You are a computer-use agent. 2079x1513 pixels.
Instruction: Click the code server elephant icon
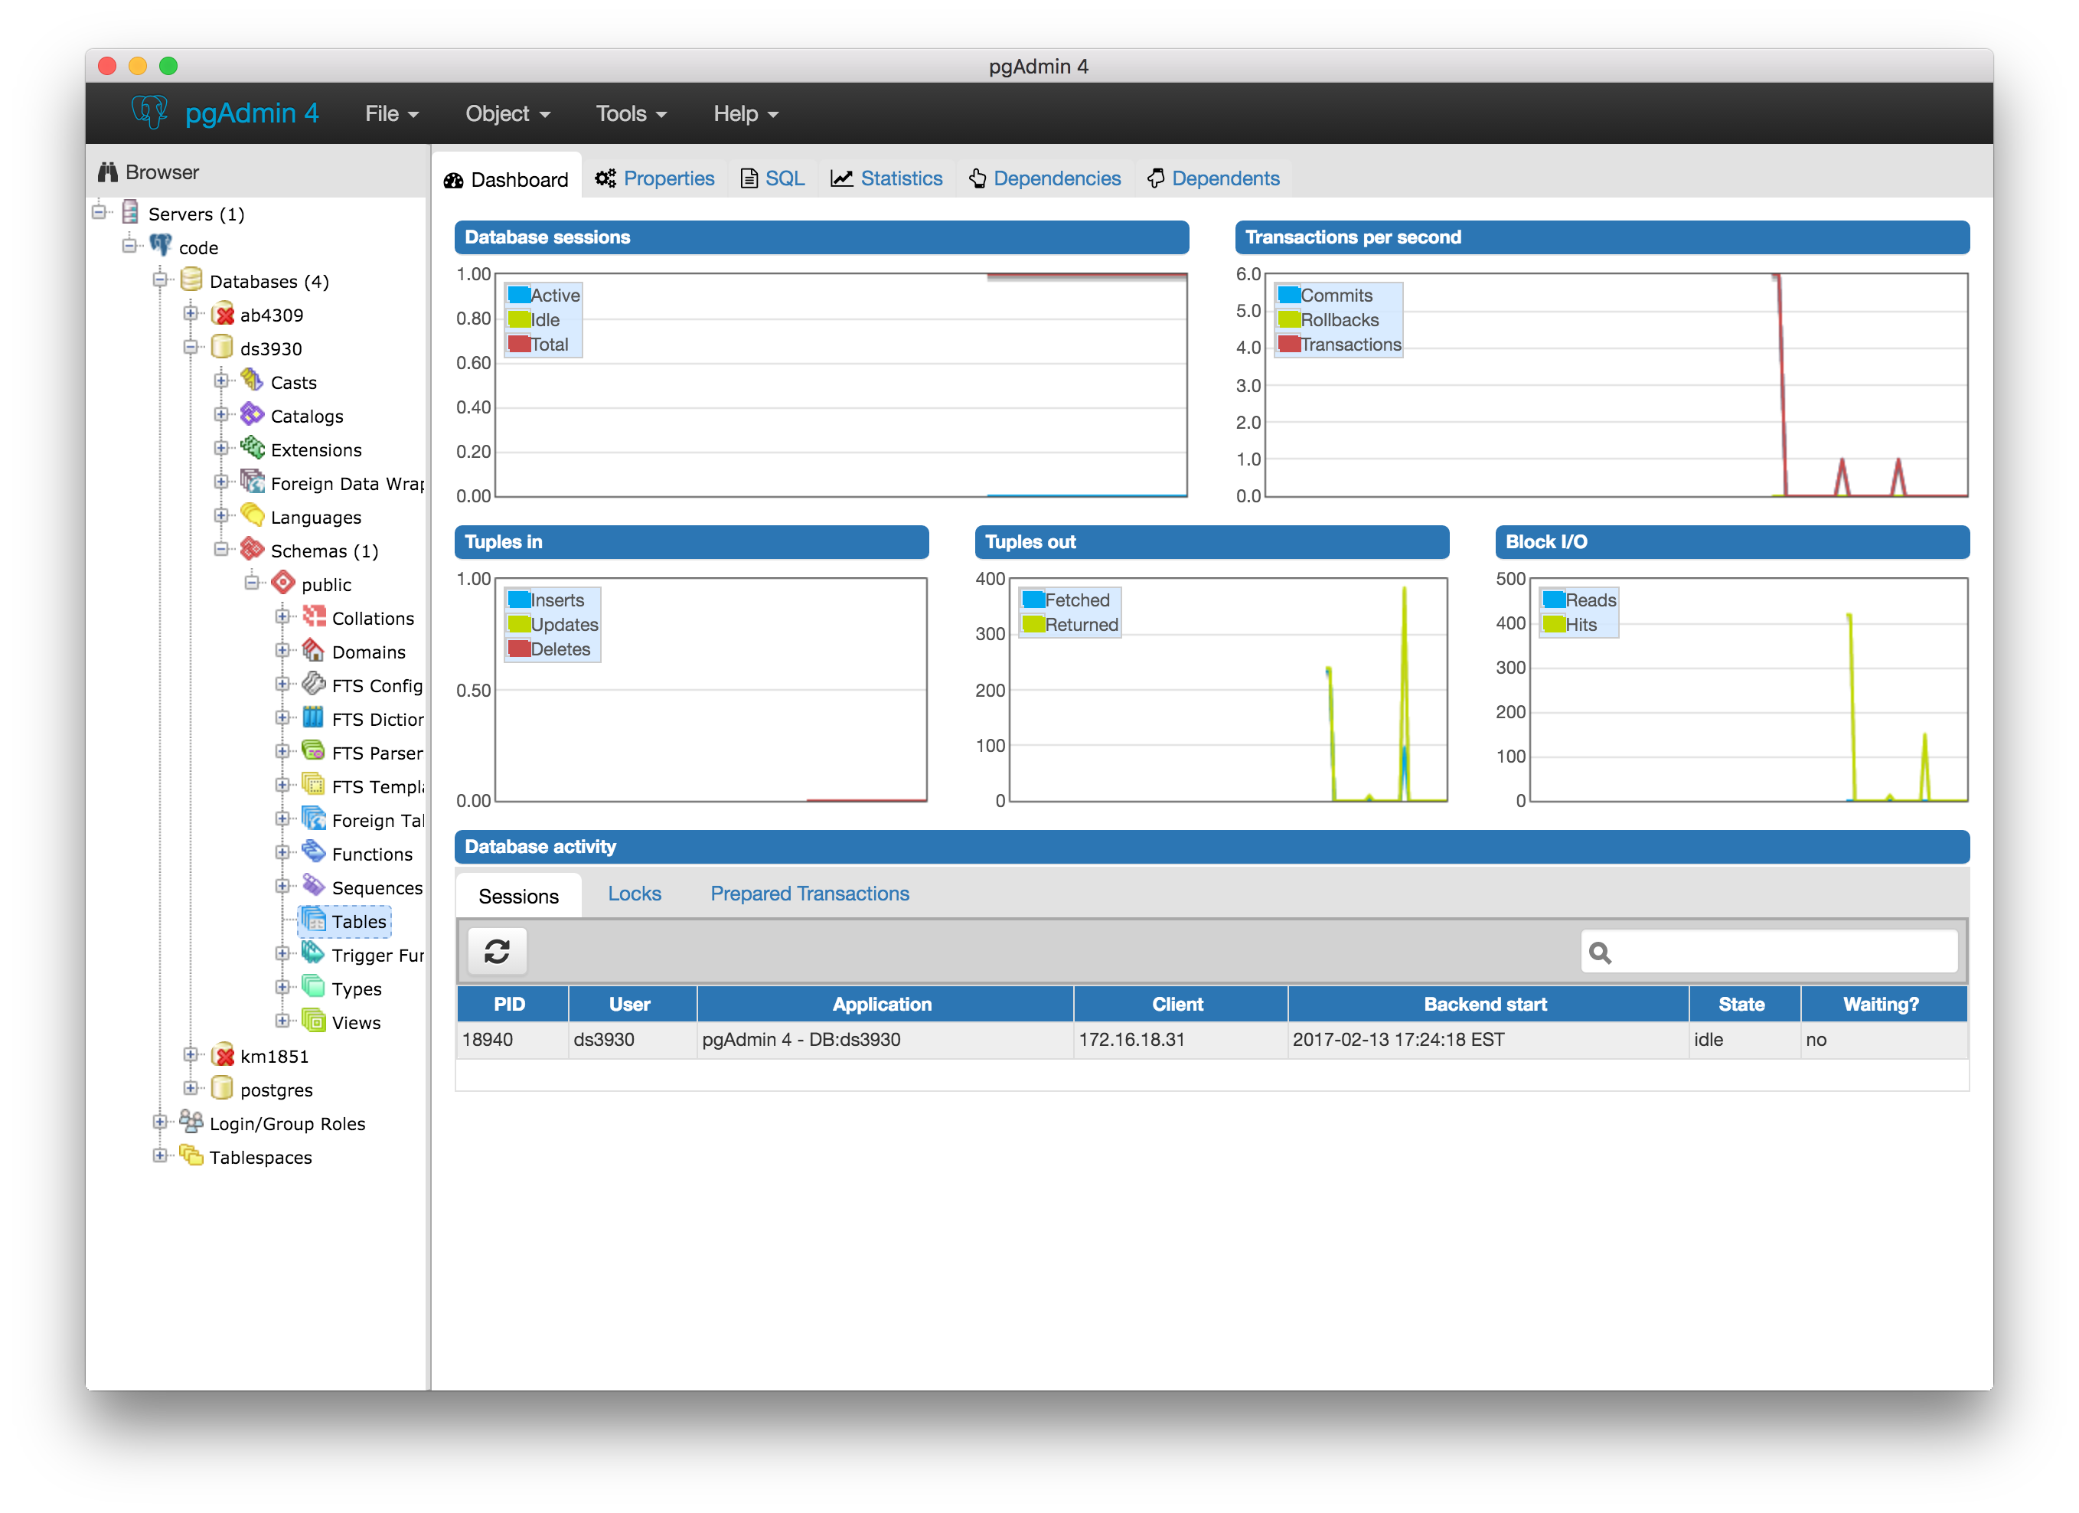pyautogui.click(x=162, y=246)
